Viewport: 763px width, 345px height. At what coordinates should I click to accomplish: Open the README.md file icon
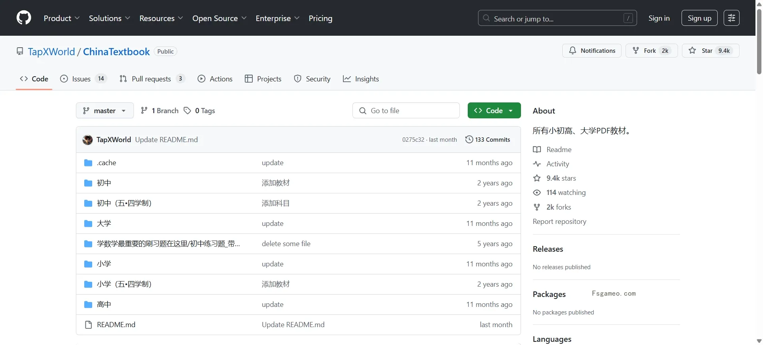[x=89, y=325]
